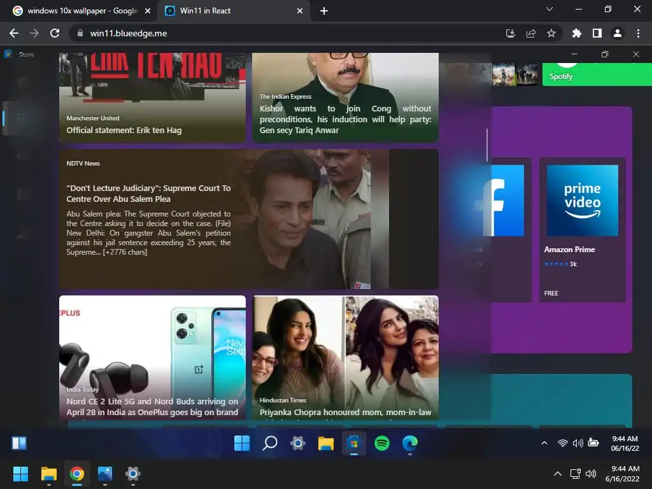Open the Amazon Prime app tile in Store
Viewport: 652px width, 489px height.
click(x=582, y=229)
